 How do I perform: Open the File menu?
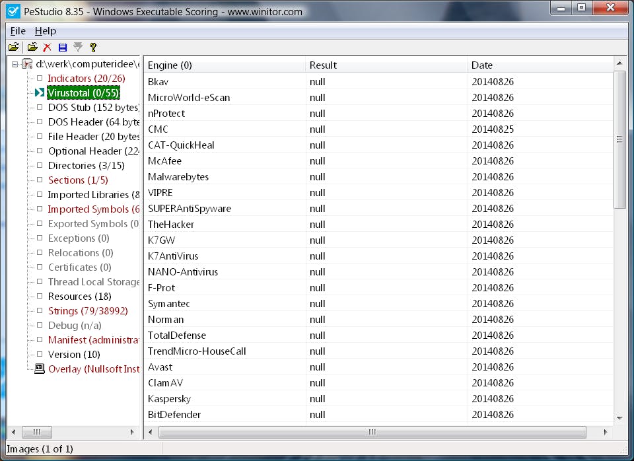coord(18,31)
